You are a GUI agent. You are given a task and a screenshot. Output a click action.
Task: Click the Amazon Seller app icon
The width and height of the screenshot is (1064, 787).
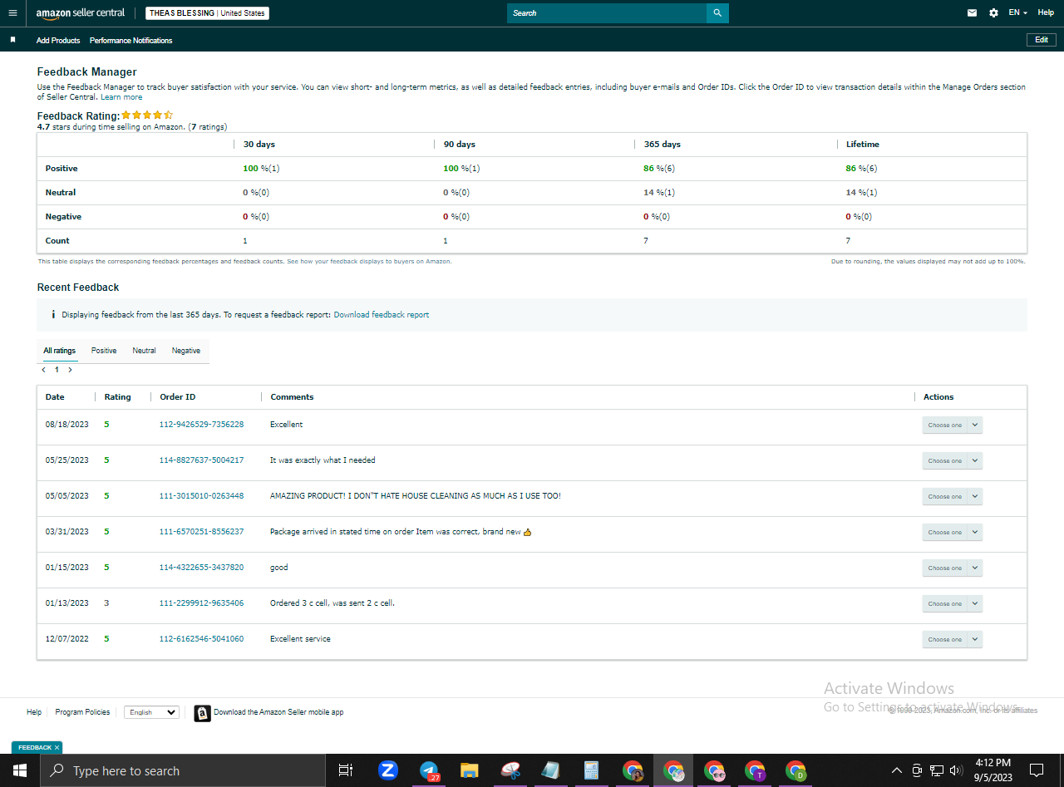202,713
